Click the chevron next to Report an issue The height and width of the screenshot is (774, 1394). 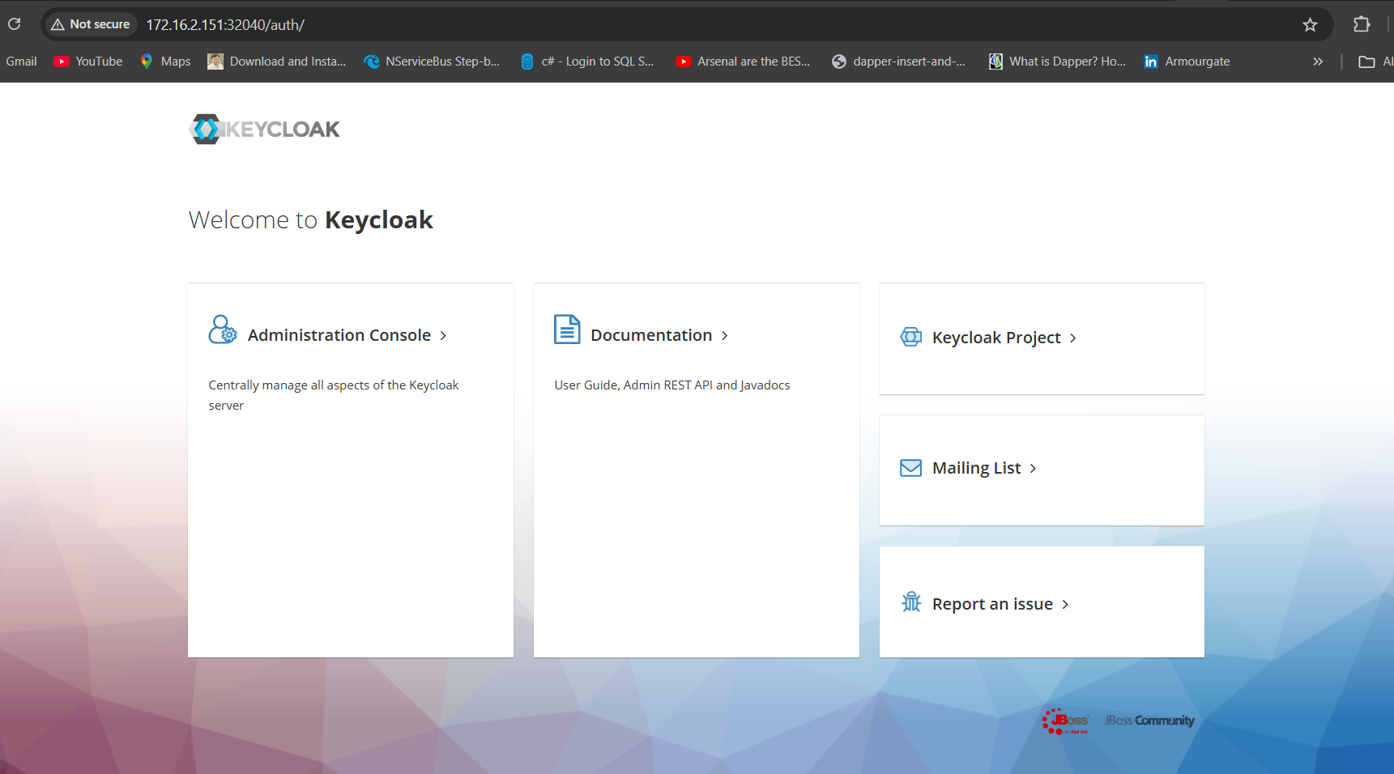[1065, 605]
